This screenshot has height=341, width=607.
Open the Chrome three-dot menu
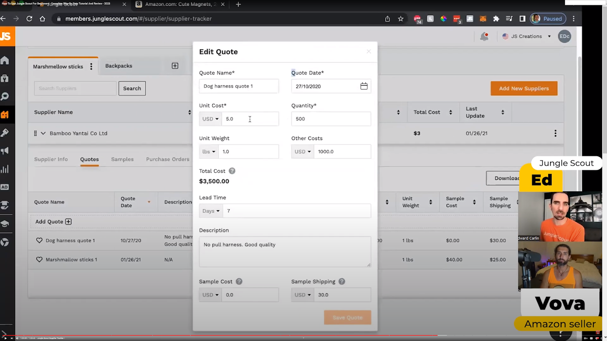(574, 19)
